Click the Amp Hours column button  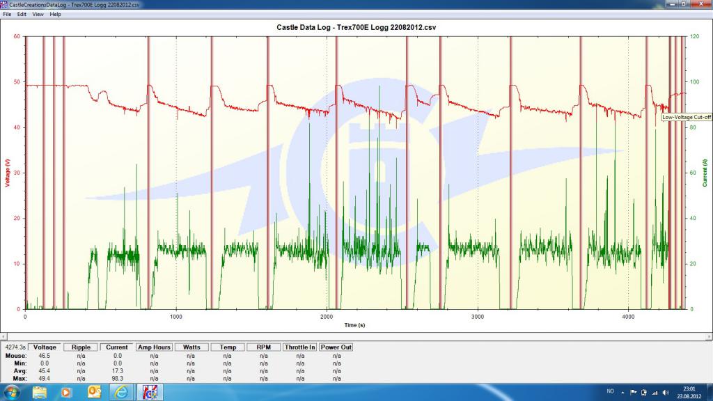click(x=154, y=347)
